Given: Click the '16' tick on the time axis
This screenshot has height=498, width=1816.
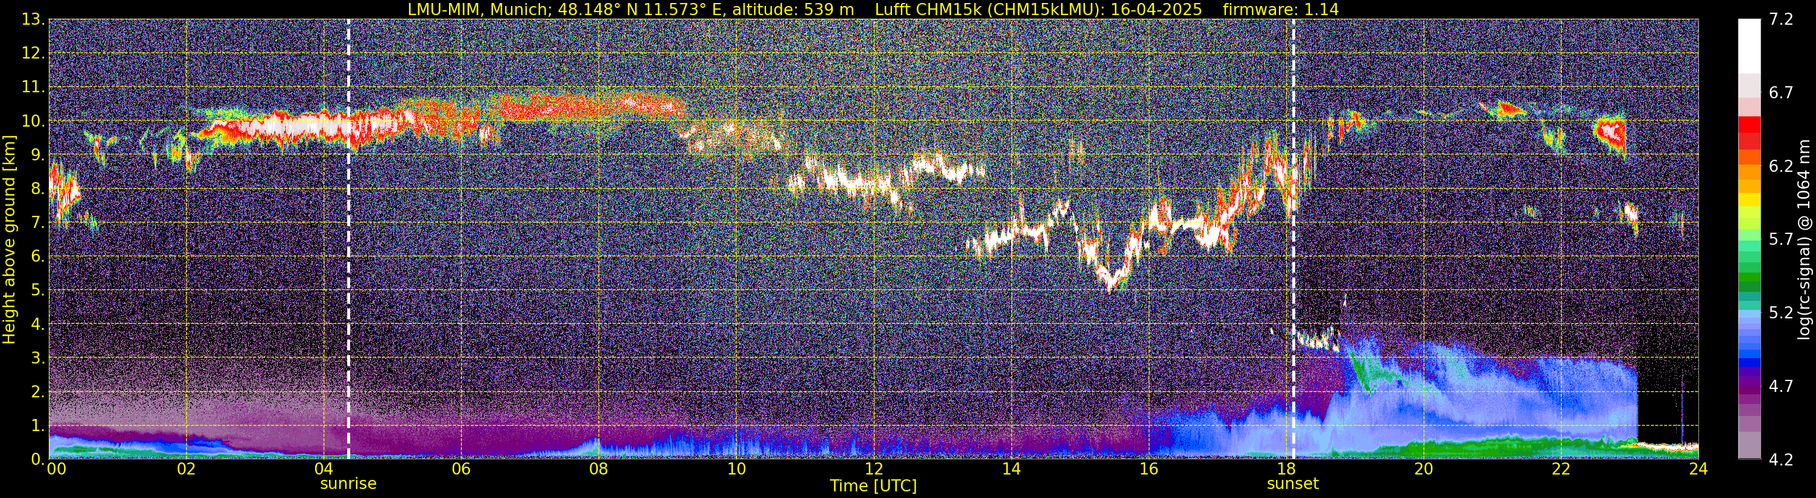Looking at the screenshot, I should point(1148,469).
